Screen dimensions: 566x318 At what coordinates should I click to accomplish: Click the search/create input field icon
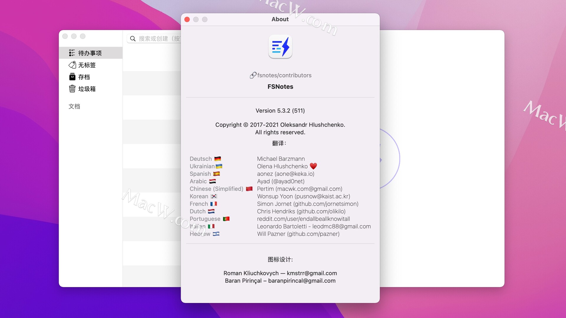(134, 39)
